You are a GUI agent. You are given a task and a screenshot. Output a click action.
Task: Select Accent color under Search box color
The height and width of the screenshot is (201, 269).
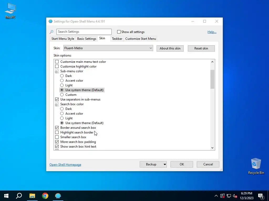click(62, 114)
